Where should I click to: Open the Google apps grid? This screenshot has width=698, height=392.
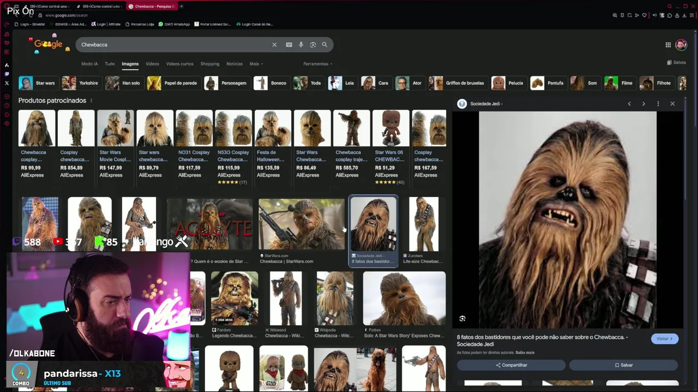tap(668, 45)
